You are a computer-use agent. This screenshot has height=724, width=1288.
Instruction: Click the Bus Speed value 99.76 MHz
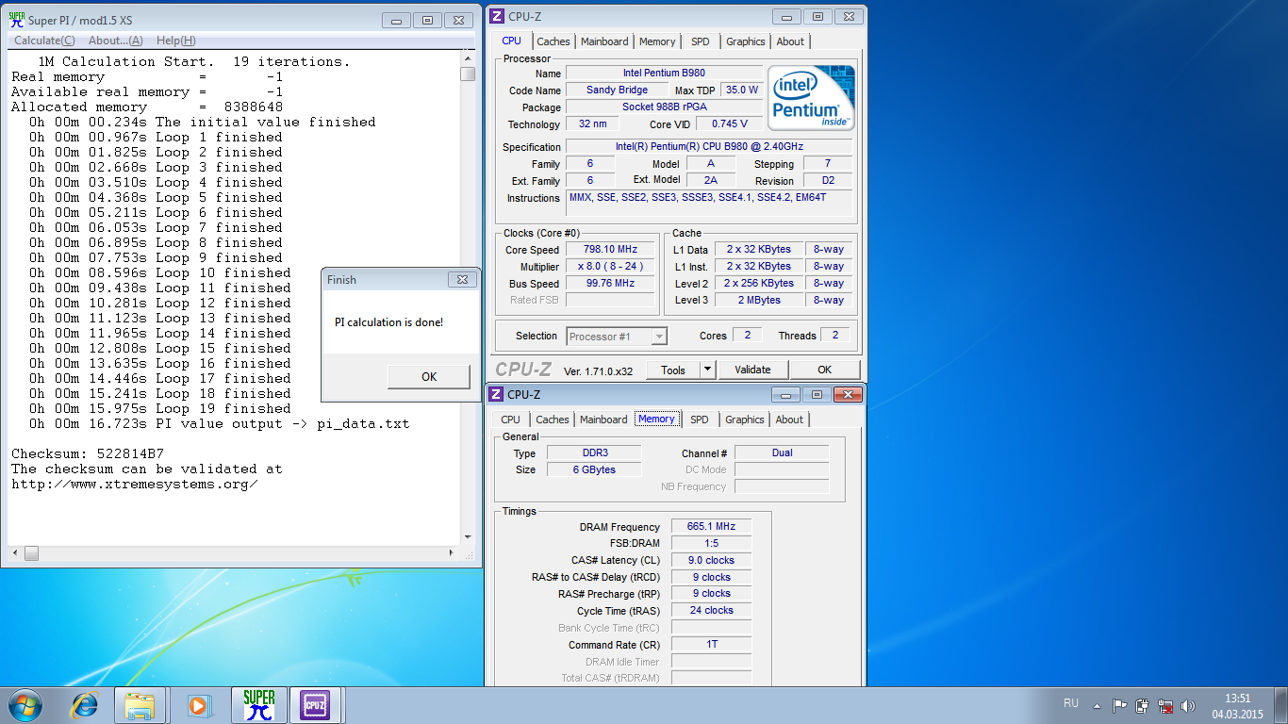(x=610, y=283)
